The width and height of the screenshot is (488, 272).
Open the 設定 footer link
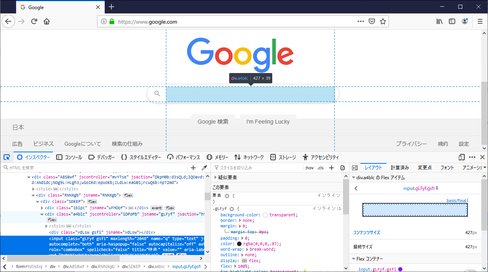[464, 144]
